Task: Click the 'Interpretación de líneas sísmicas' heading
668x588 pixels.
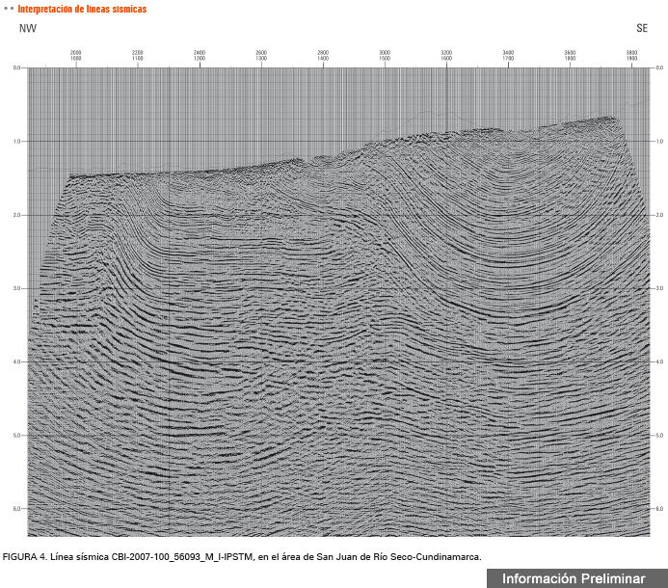Action: pos(82,9)
